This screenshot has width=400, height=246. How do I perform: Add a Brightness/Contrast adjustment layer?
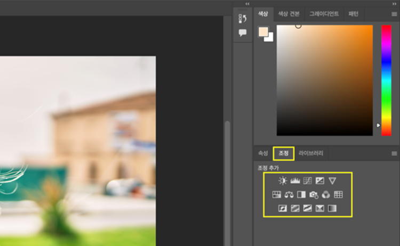pyautogui.click(x=283, y=181)
